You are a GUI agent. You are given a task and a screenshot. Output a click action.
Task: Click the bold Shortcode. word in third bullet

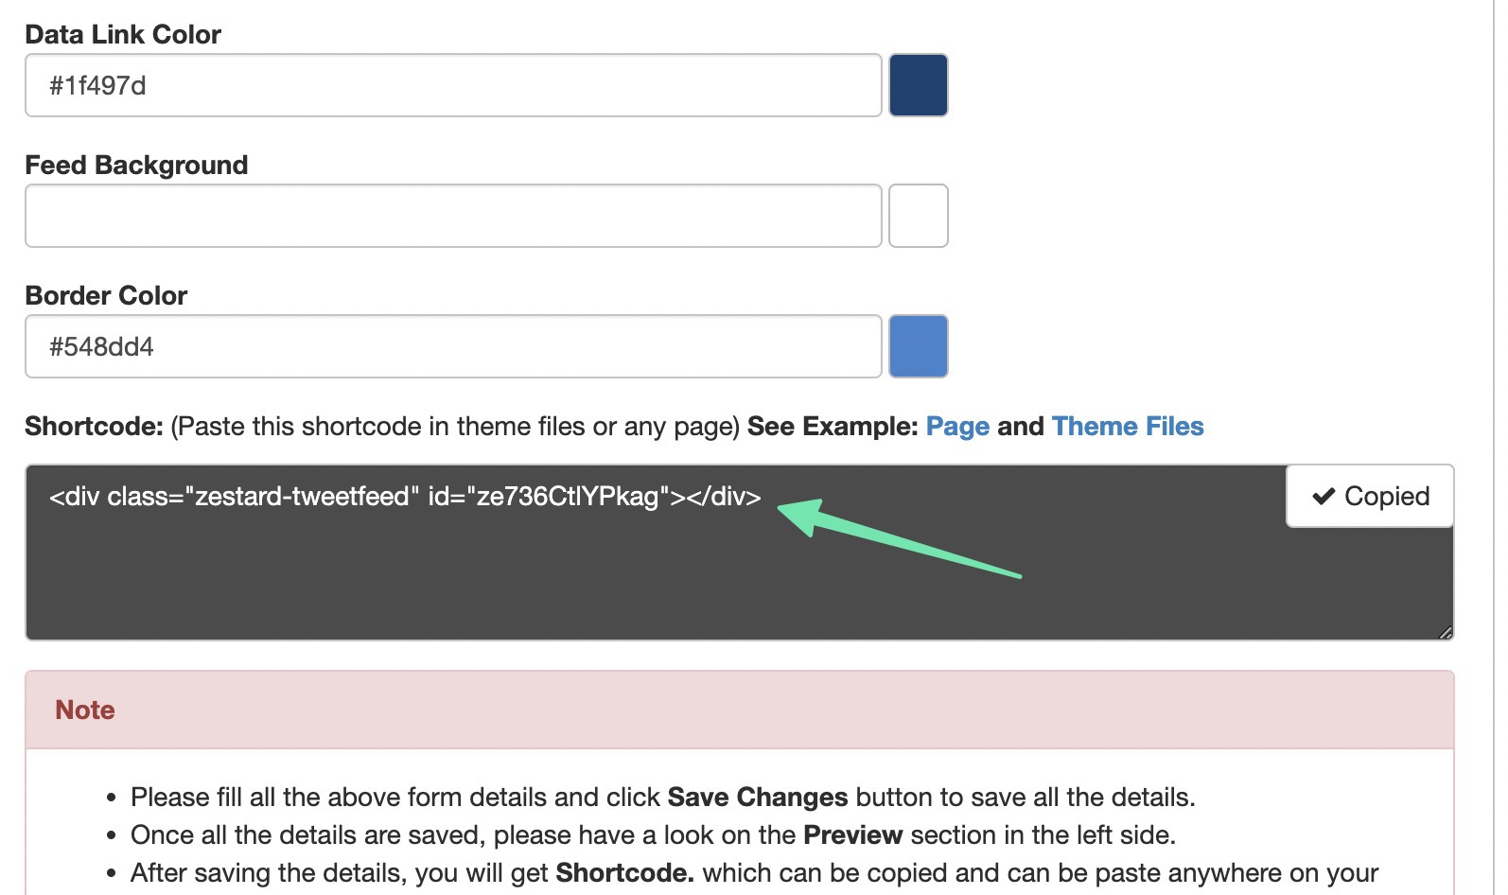click(624, 873)
